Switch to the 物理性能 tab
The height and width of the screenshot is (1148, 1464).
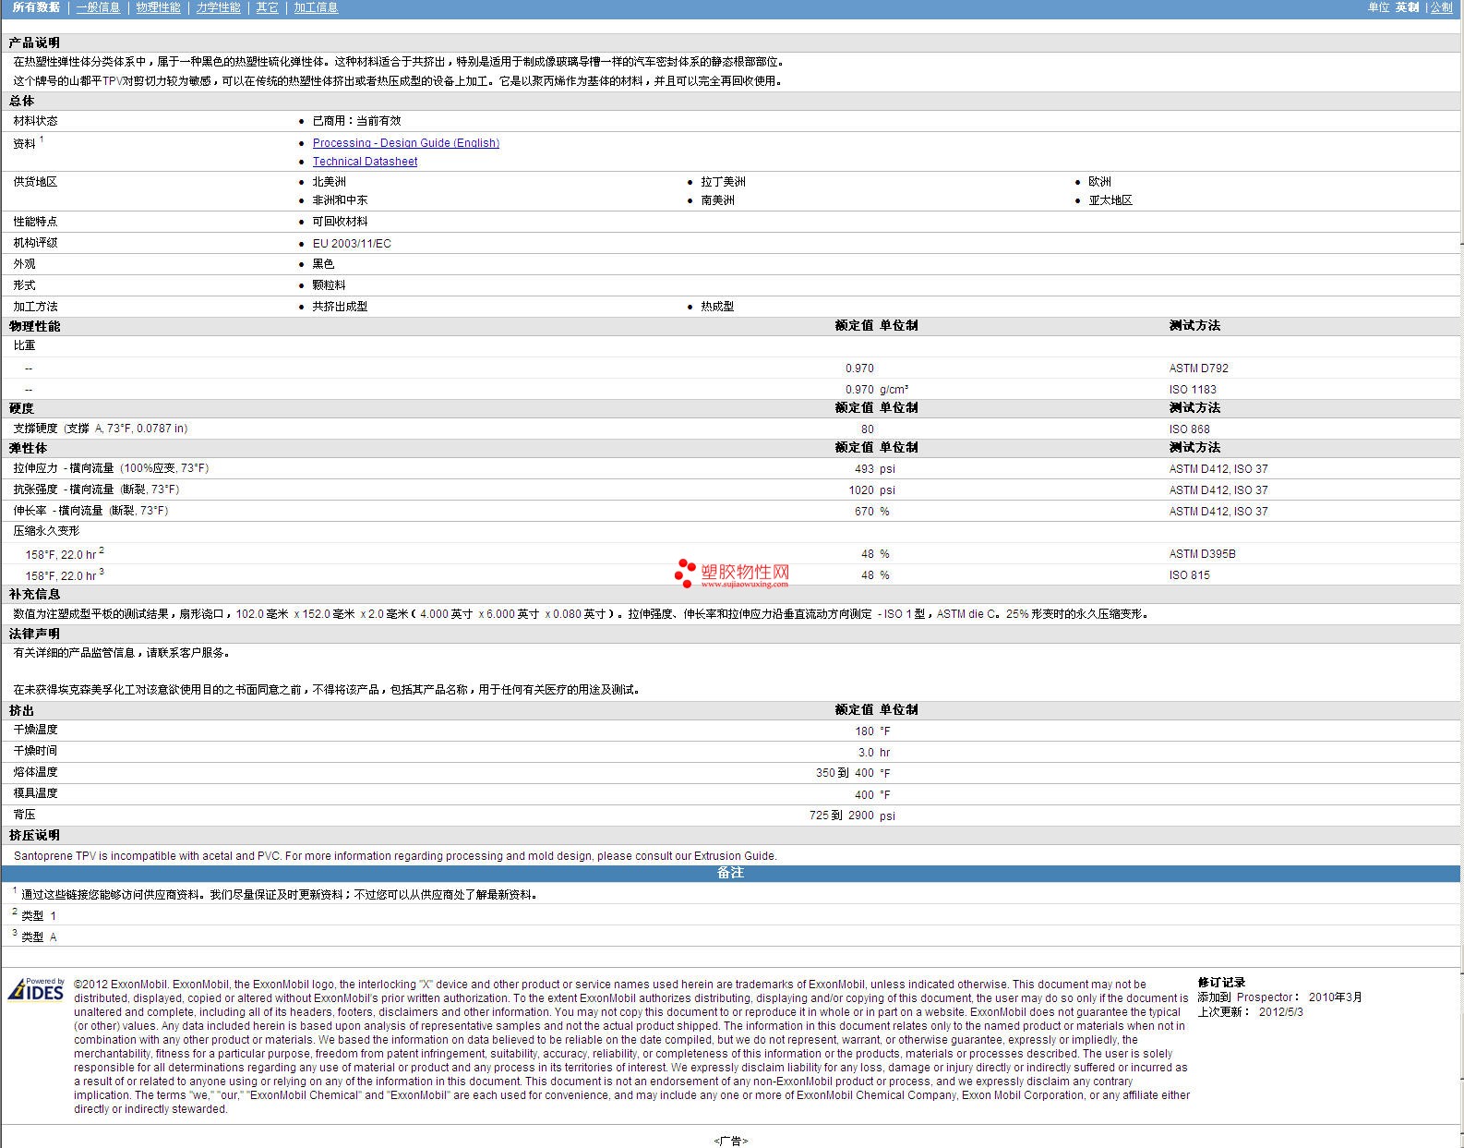[158, 7]
